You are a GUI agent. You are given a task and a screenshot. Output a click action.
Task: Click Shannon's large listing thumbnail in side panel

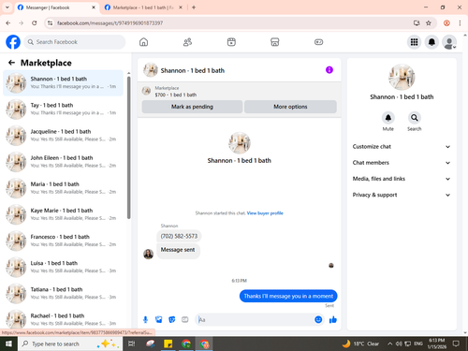(x=402, y=78)
